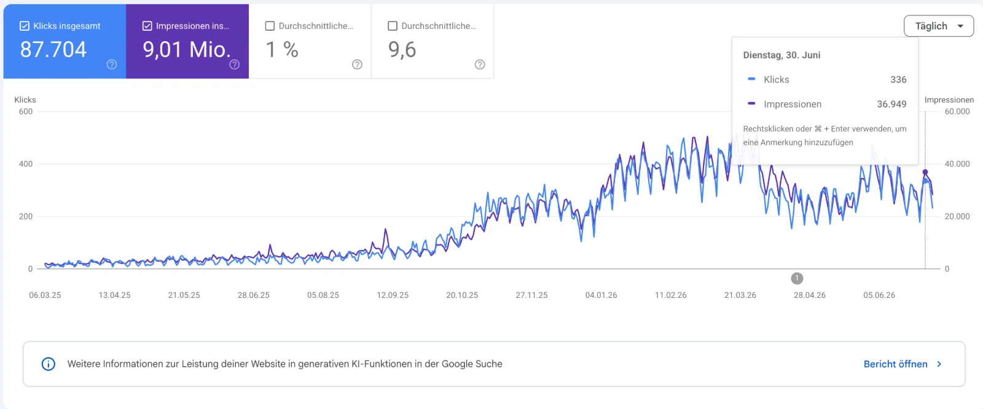This screenshot has height=409, width=983.
Task: Click the annotation marker 1 on timeline
Action: [797, 278]
